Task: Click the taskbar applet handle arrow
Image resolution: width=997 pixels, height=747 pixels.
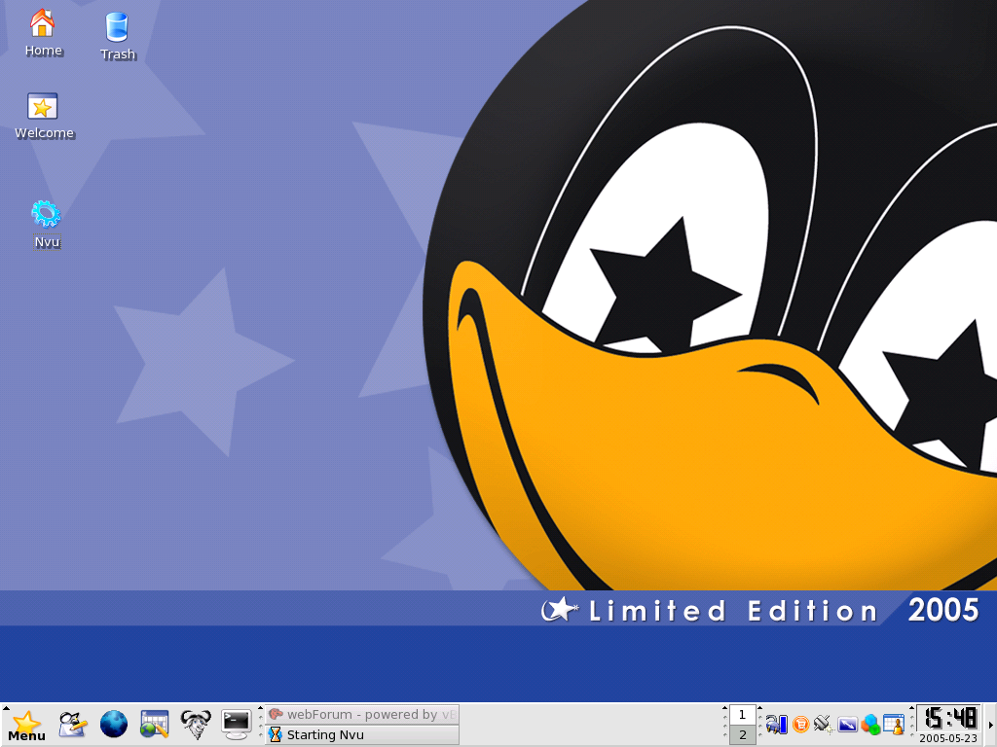Action: point(261,708)
